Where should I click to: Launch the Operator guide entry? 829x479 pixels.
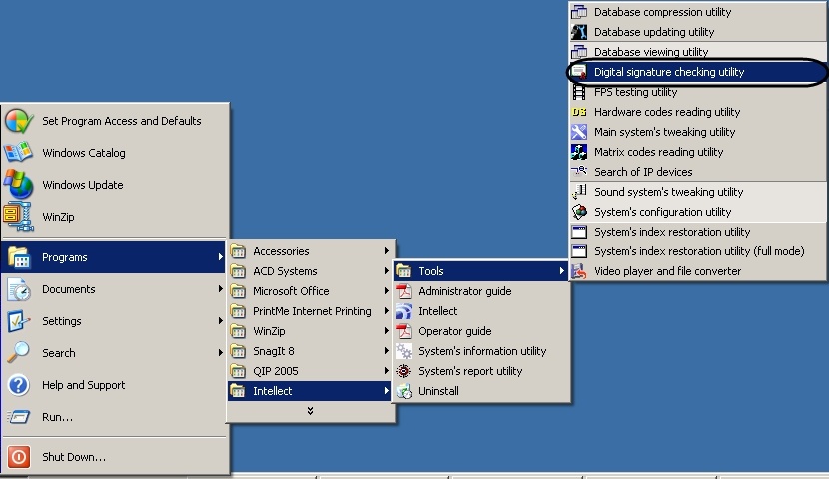point(454,331)
